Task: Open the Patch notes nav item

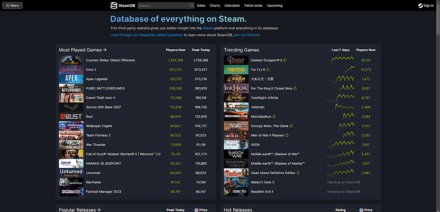Action: coord(253,6)
